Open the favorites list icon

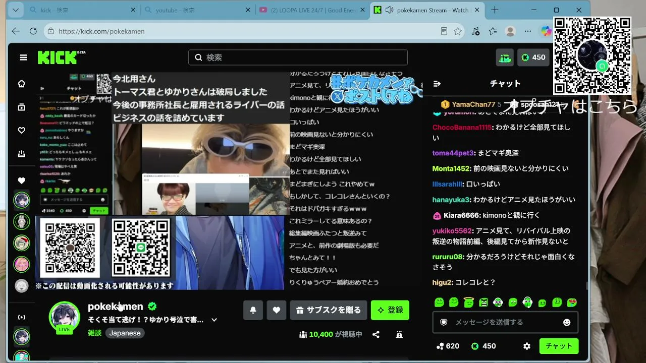coord(493,31)
